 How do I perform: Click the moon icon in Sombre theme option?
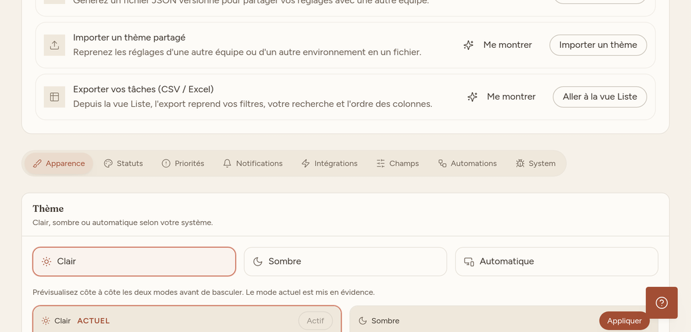tap(258, 262)
